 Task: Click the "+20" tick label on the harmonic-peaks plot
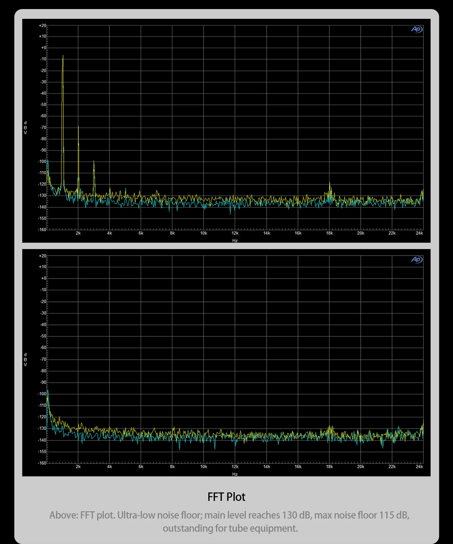click(x=42, y=25)
